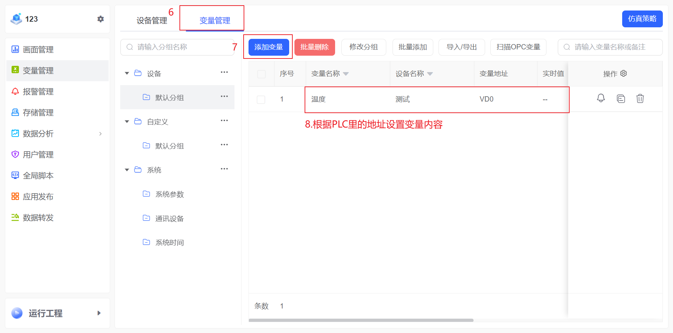The image size is (673, 333).
Task: Click the copy icon in 温度 row
Action: click(x=621, y=99)
